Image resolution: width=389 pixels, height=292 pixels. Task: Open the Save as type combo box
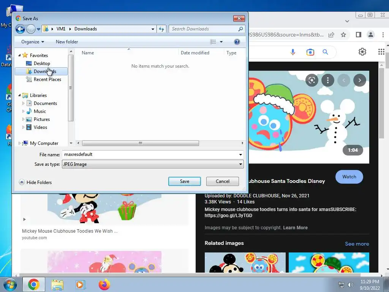(x=153, y=164)
